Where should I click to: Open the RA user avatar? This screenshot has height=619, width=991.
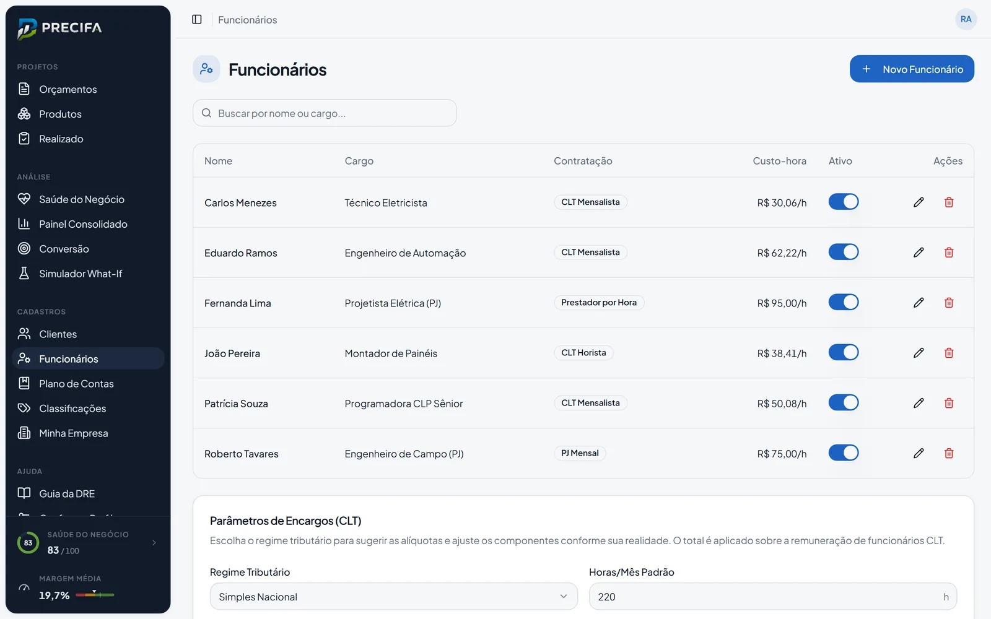click(966, 19)
